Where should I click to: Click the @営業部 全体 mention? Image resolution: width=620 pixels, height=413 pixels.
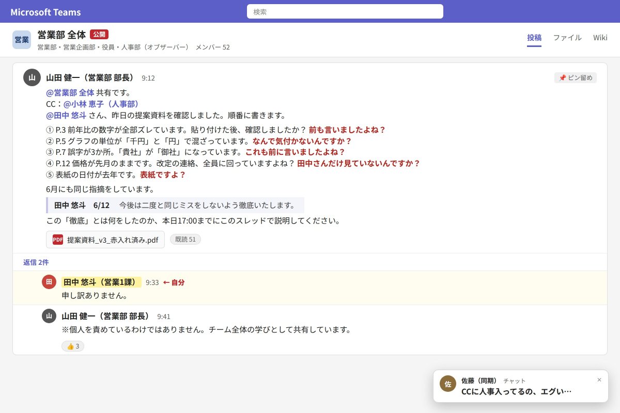pyautogui.click(x=70, y=92)
